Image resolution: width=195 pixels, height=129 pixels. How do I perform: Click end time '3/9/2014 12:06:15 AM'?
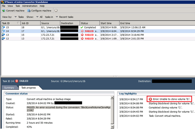pos(133,27)
